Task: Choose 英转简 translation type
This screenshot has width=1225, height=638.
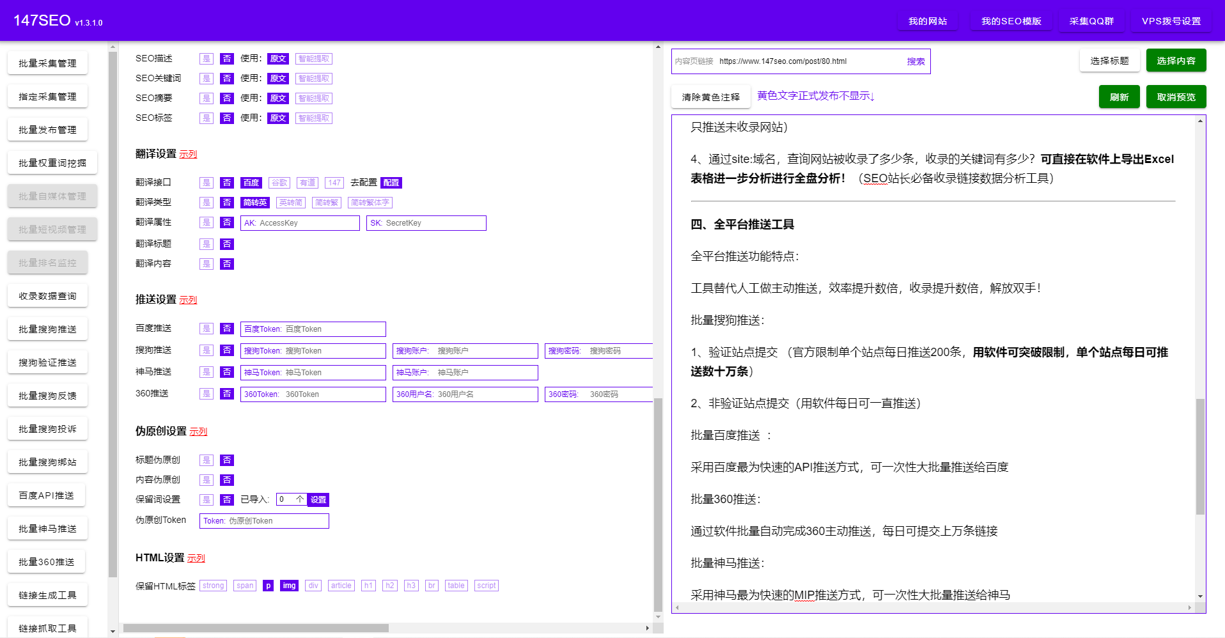Action: [x=290, y=203]
